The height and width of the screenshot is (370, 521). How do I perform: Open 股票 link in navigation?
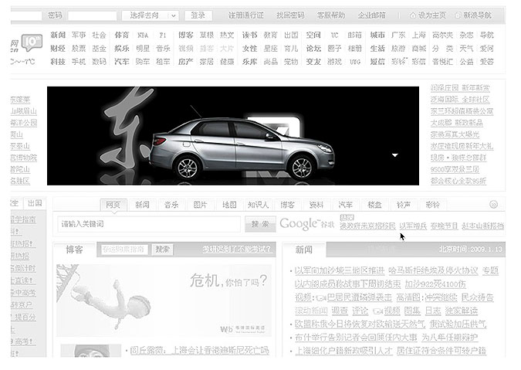(79, 49)
